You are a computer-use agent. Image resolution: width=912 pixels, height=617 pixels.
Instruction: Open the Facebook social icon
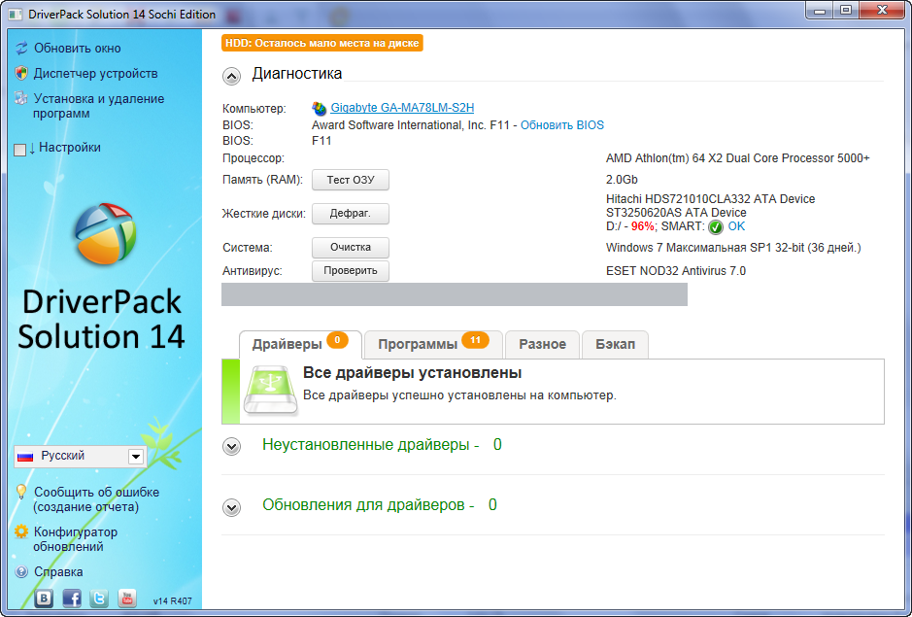[72, 598]
